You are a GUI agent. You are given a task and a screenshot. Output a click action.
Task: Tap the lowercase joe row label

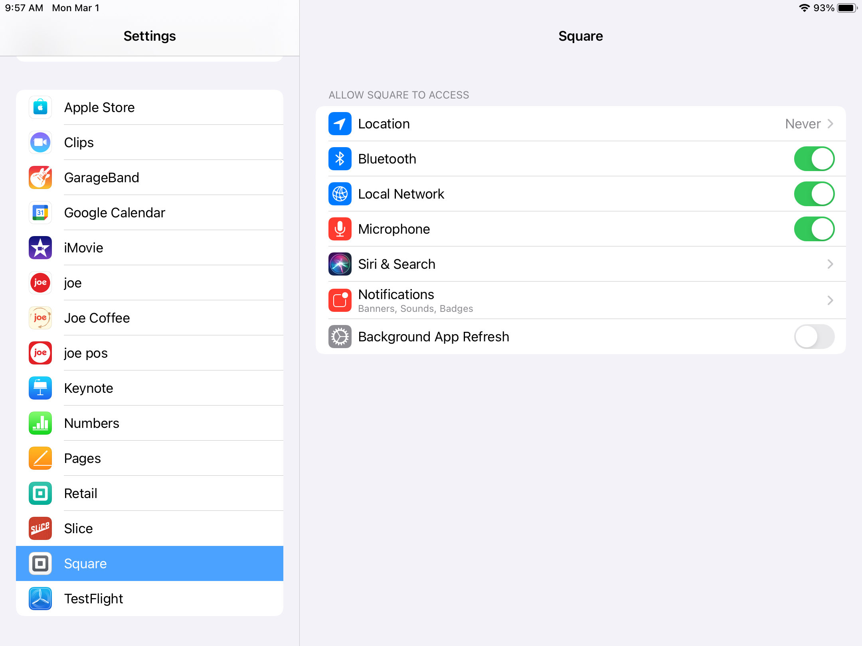click(x=73, y=283)
